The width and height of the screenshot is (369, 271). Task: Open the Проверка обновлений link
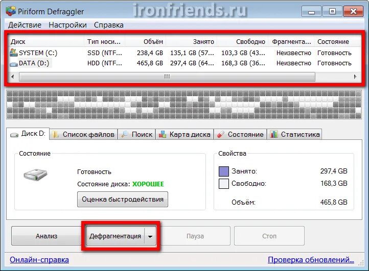(311, 260)
